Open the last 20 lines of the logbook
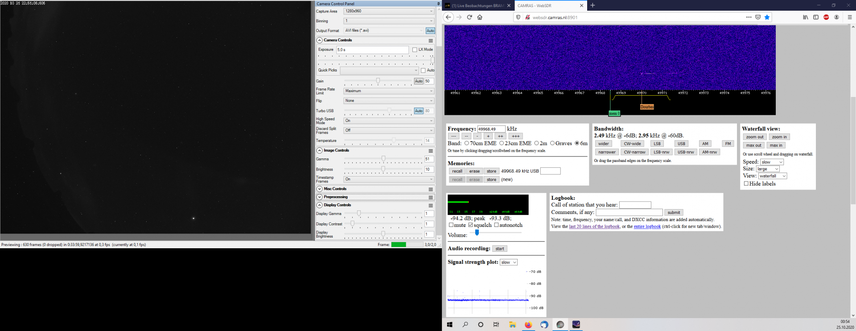Screen dimensions: 856x331 pos(594,226)
